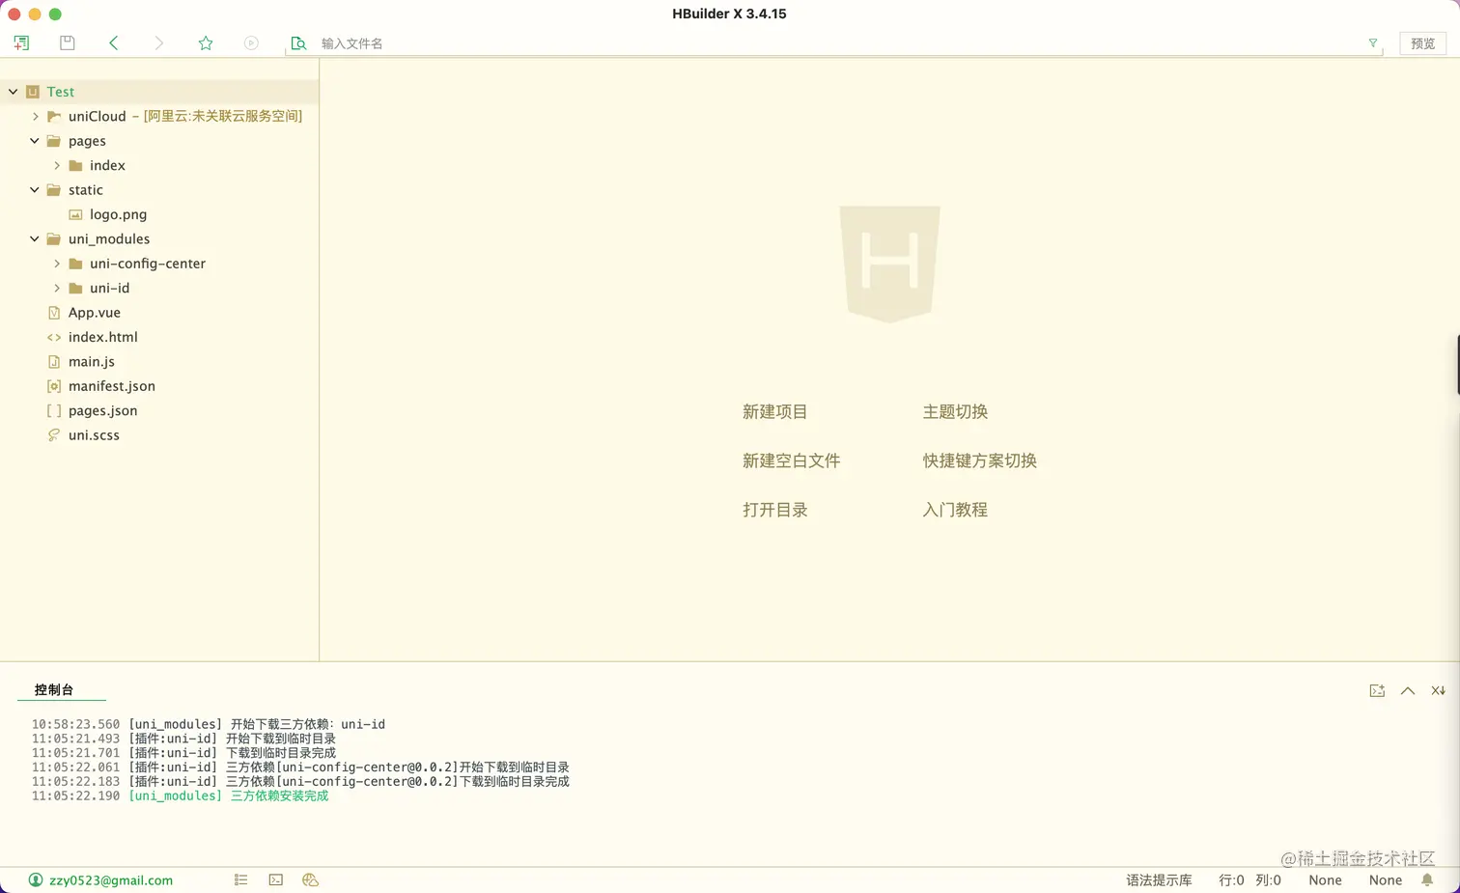Collapse the Test project root

click(x=13, y=92)
